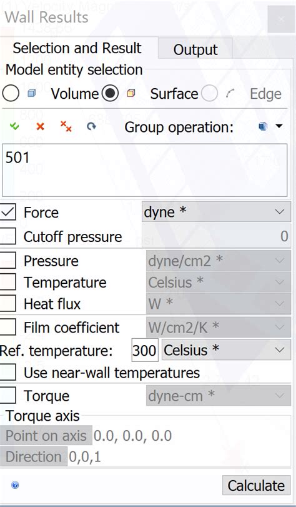Open the Torque units dropdown (dyne-cm)
The width and height of the screenshot is (296, 507).
219,396
